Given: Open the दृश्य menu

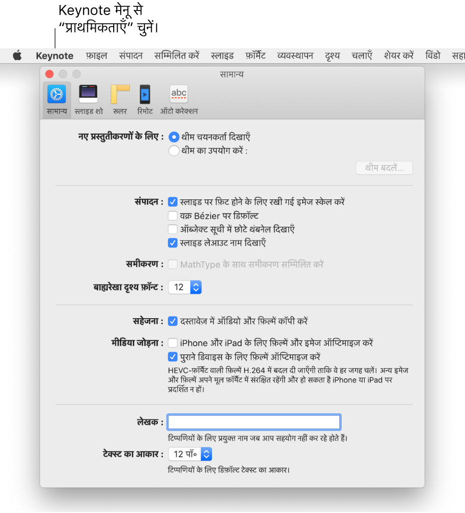Looking at the screenshot, I should pyautogui.click(x=333, y=56).
